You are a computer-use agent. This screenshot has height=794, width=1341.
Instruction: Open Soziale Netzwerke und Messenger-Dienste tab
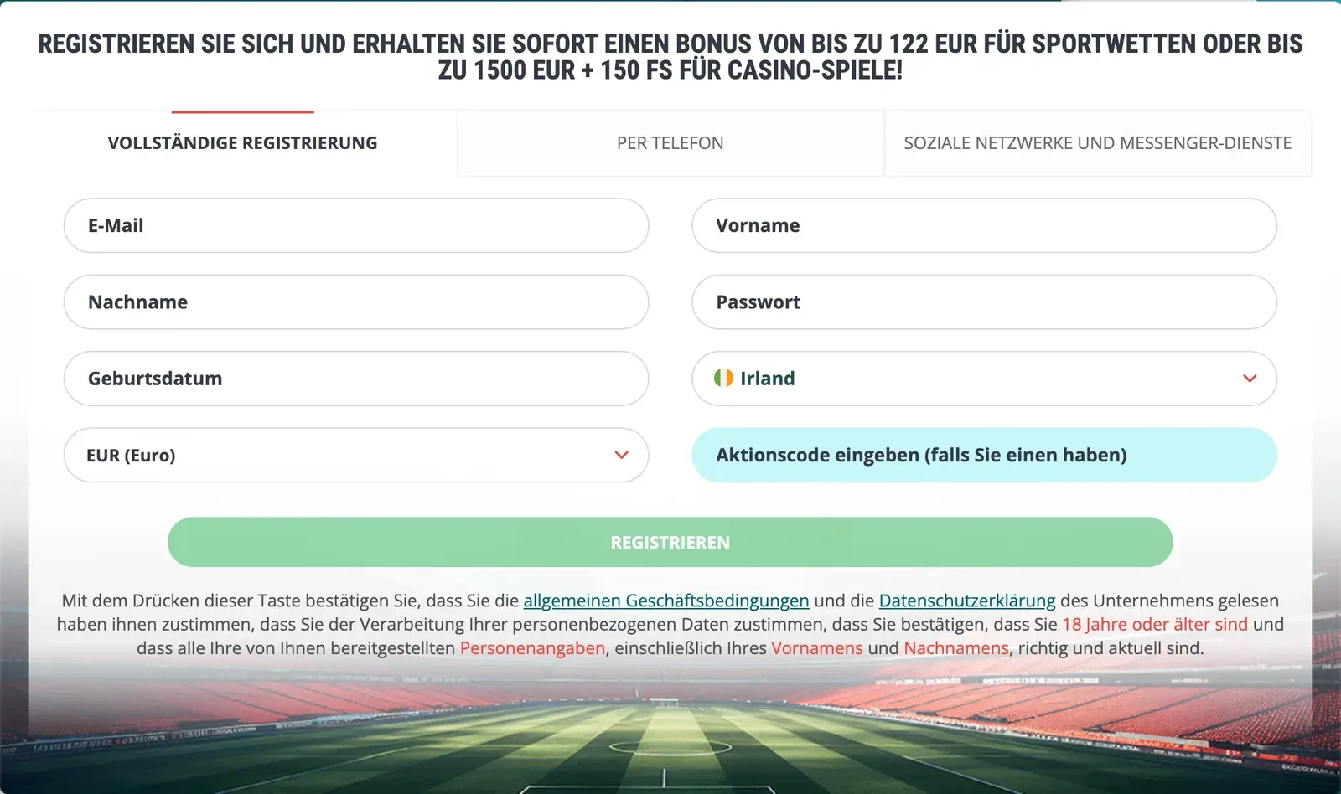(1098, 143)
